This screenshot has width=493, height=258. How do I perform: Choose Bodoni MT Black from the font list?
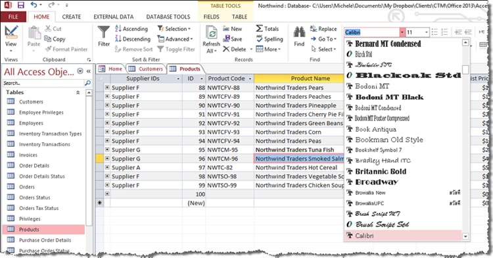[x=404, y=97]
